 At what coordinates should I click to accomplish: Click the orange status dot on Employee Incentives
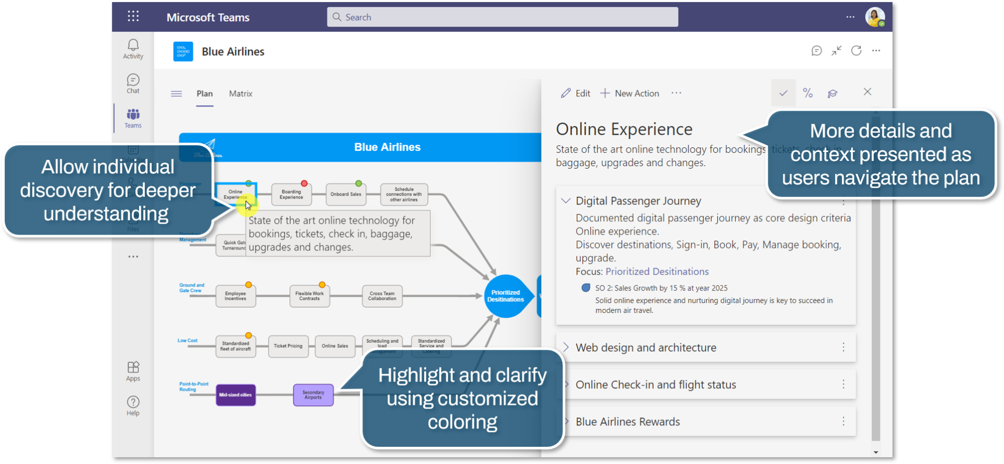coord(249,285)
